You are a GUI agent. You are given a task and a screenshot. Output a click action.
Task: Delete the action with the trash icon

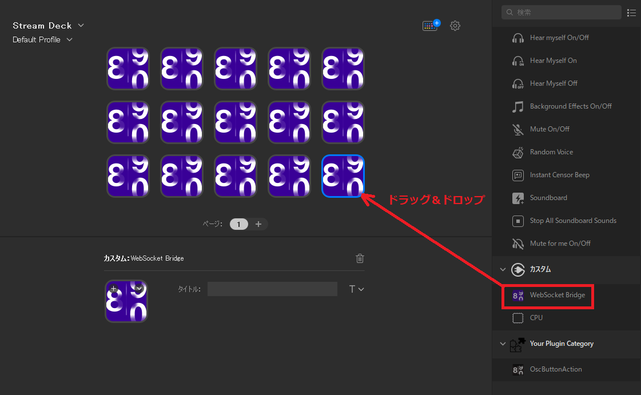coord(360,258)
